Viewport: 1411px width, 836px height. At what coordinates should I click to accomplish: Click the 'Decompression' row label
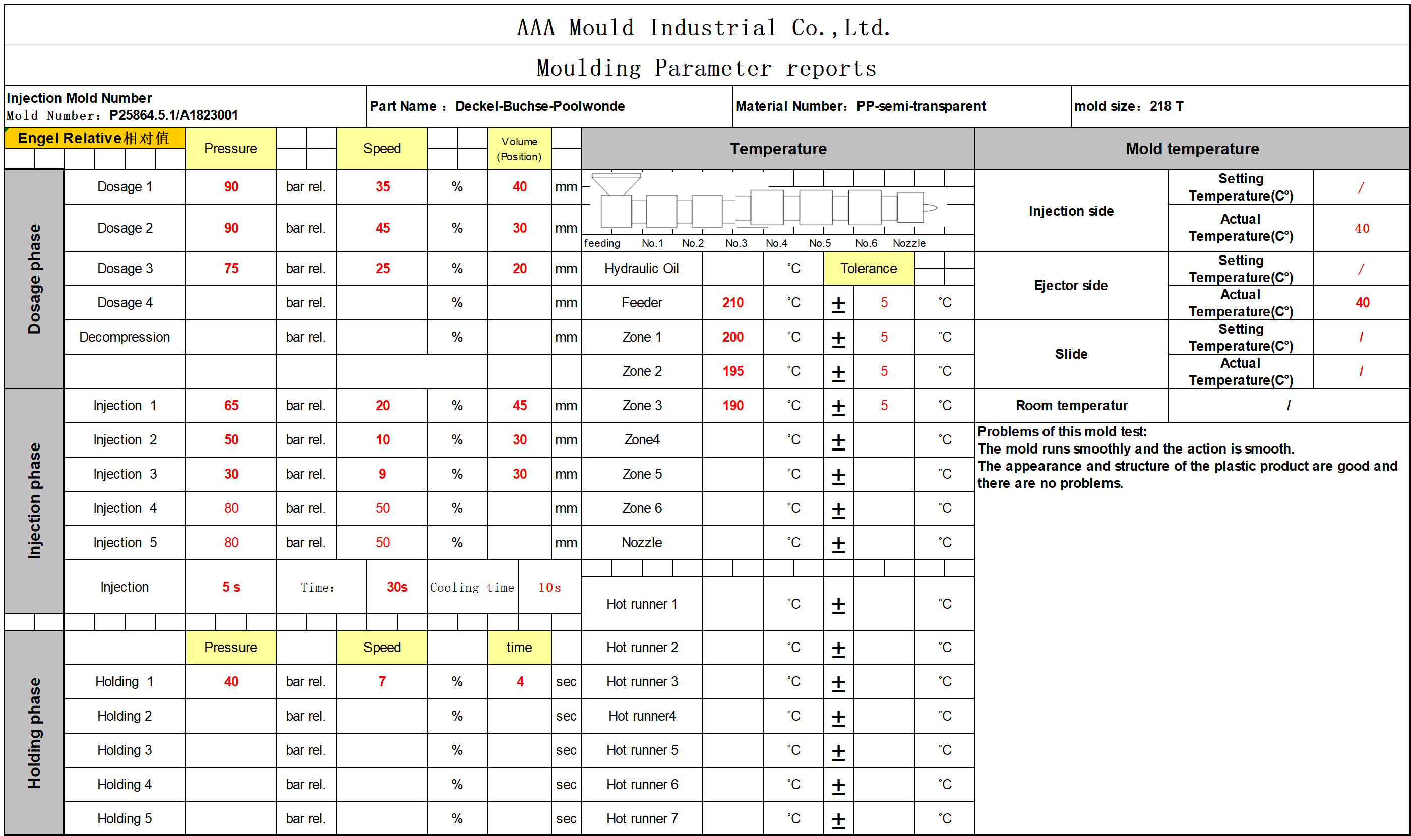[x=125, y=337]
